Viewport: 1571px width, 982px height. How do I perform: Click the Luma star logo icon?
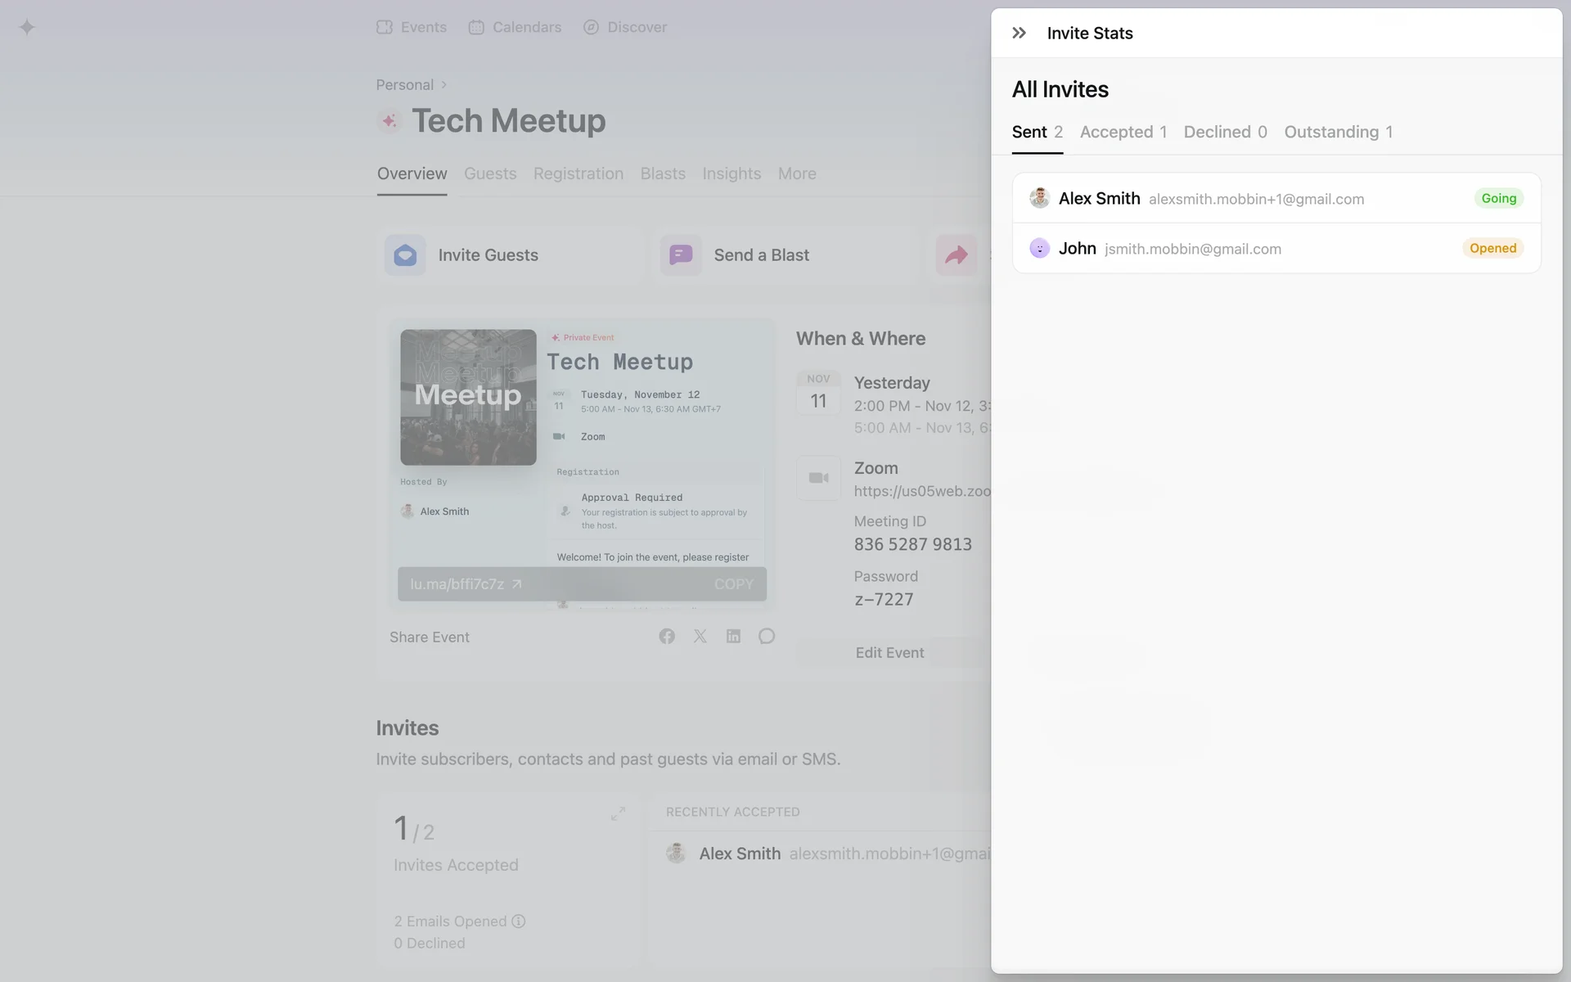point(27,27)
